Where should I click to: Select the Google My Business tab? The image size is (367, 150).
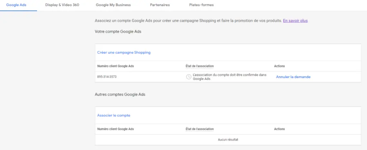click(x=113, y=5)
